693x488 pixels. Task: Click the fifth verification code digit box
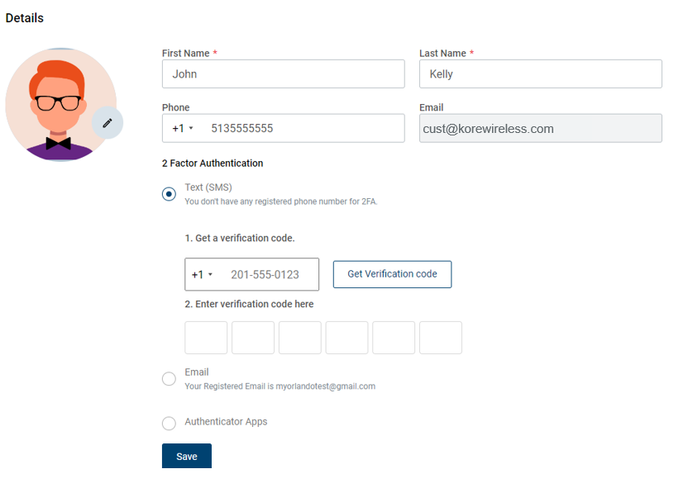coord(394,338)
